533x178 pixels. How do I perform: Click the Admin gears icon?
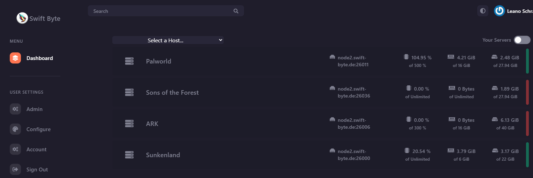15,109
